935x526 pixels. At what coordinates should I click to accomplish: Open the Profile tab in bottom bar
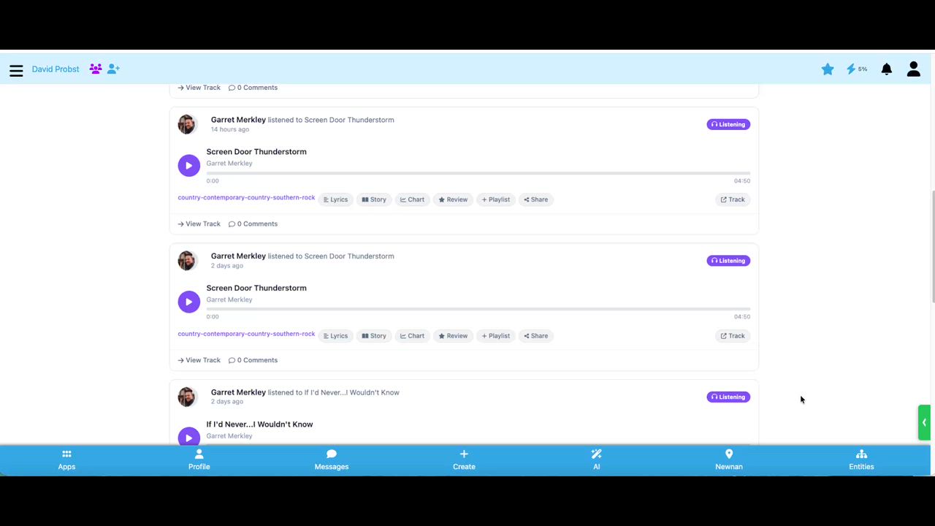pos(199,460)
